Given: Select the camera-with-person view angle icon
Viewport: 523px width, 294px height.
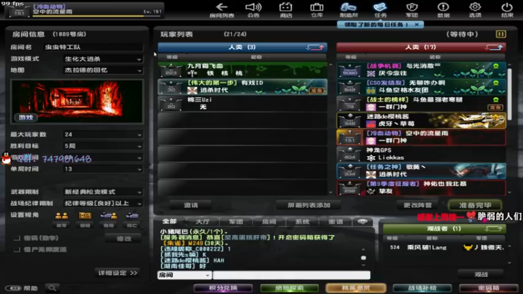Looking at the screenshot, I should 109,216.
